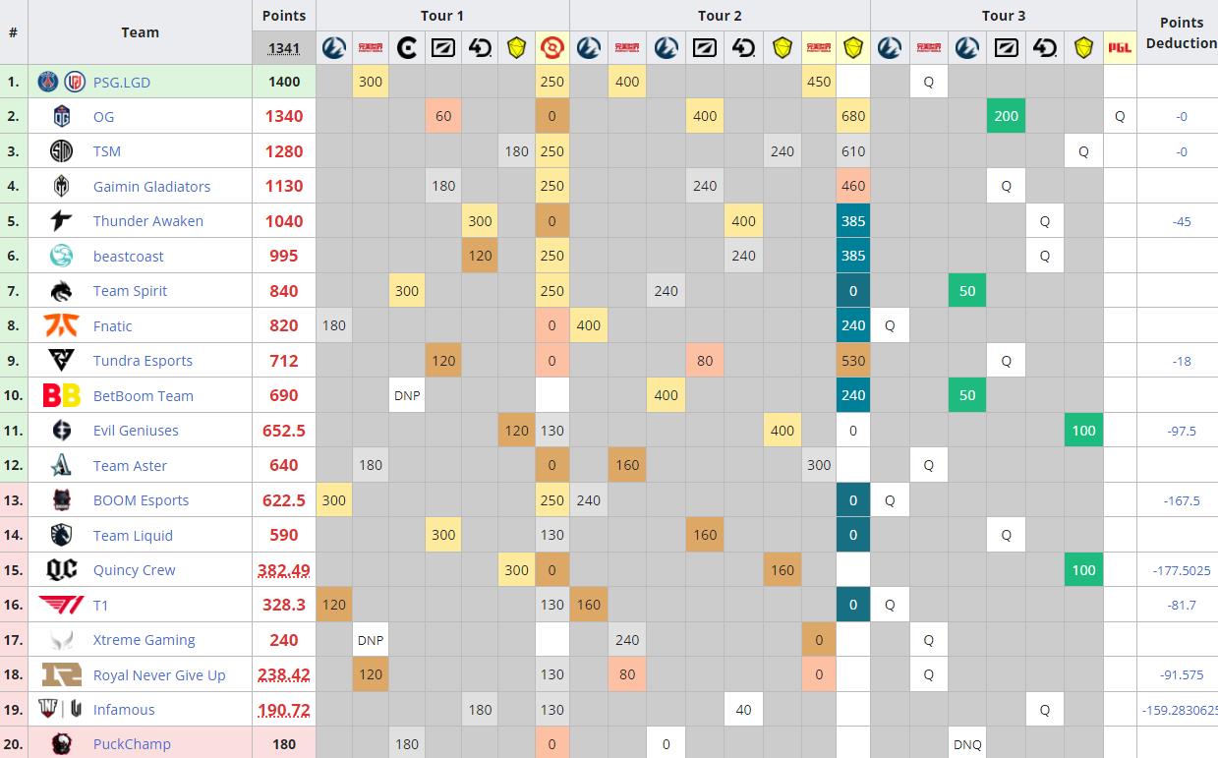Click the -45 deduction for Thunder Awaken
Viewport: 1218px width, 758px height.
coord(1182,222)
